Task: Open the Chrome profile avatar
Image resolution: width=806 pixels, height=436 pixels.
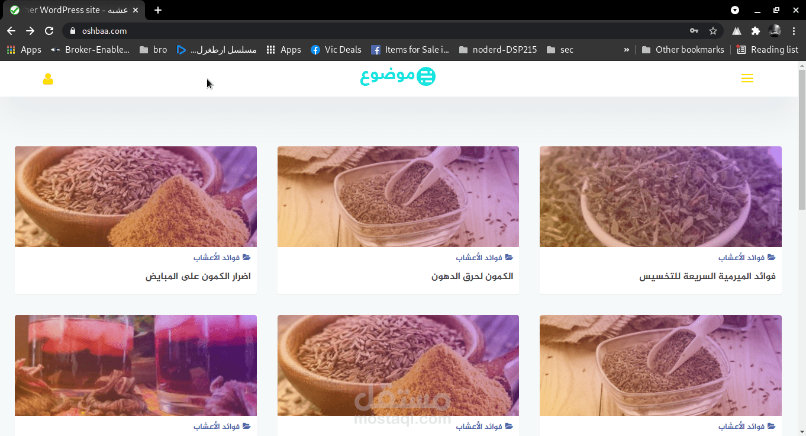Action: [x=775, y=31]
